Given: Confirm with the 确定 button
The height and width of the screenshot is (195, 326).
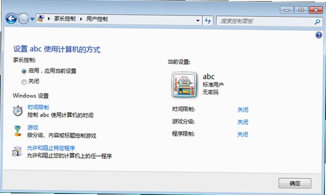Looking at the screenshot, I should tap(295, 183).
